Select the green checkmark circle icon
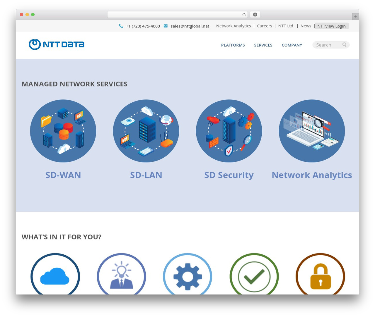Screen dimensions: 375x317 pyautogui.click(x=254, y=274)
